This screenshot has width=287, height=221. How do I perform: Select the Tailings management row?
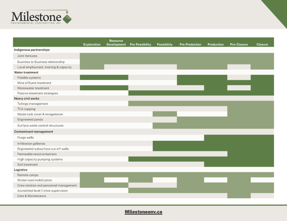click(x=32, y=103)
